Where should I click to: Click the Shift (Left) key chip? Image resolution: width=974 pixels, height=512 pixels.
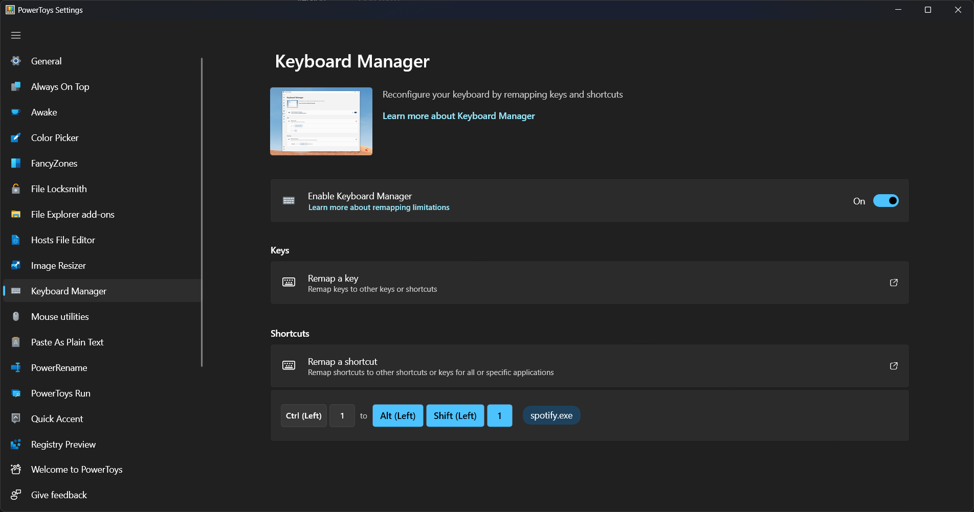[455, 415]
